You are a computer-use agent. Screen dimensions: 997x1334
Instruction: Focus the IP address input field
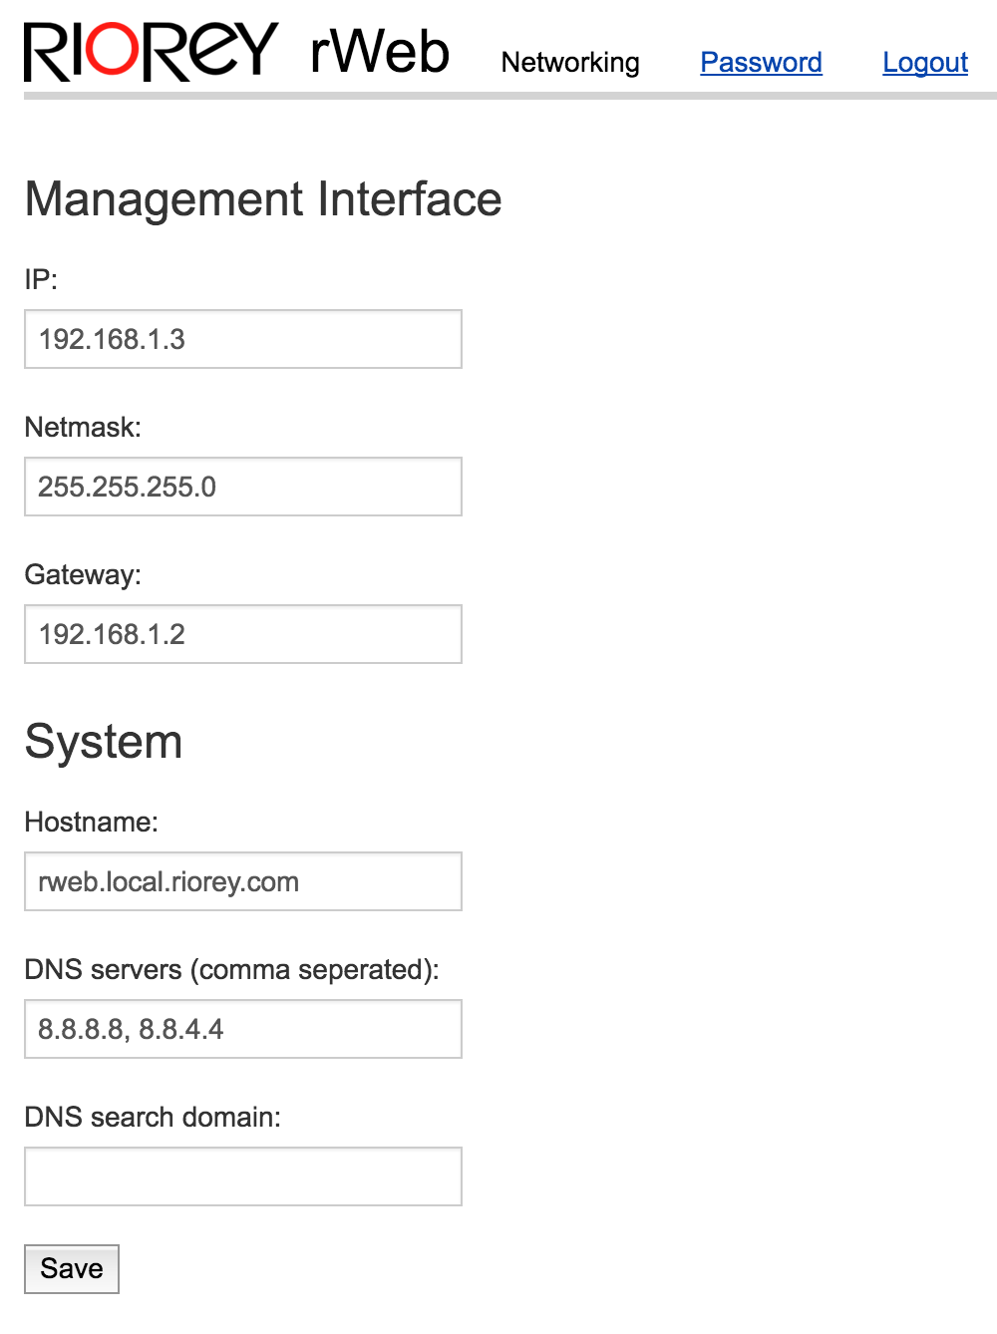click(243, 339)
